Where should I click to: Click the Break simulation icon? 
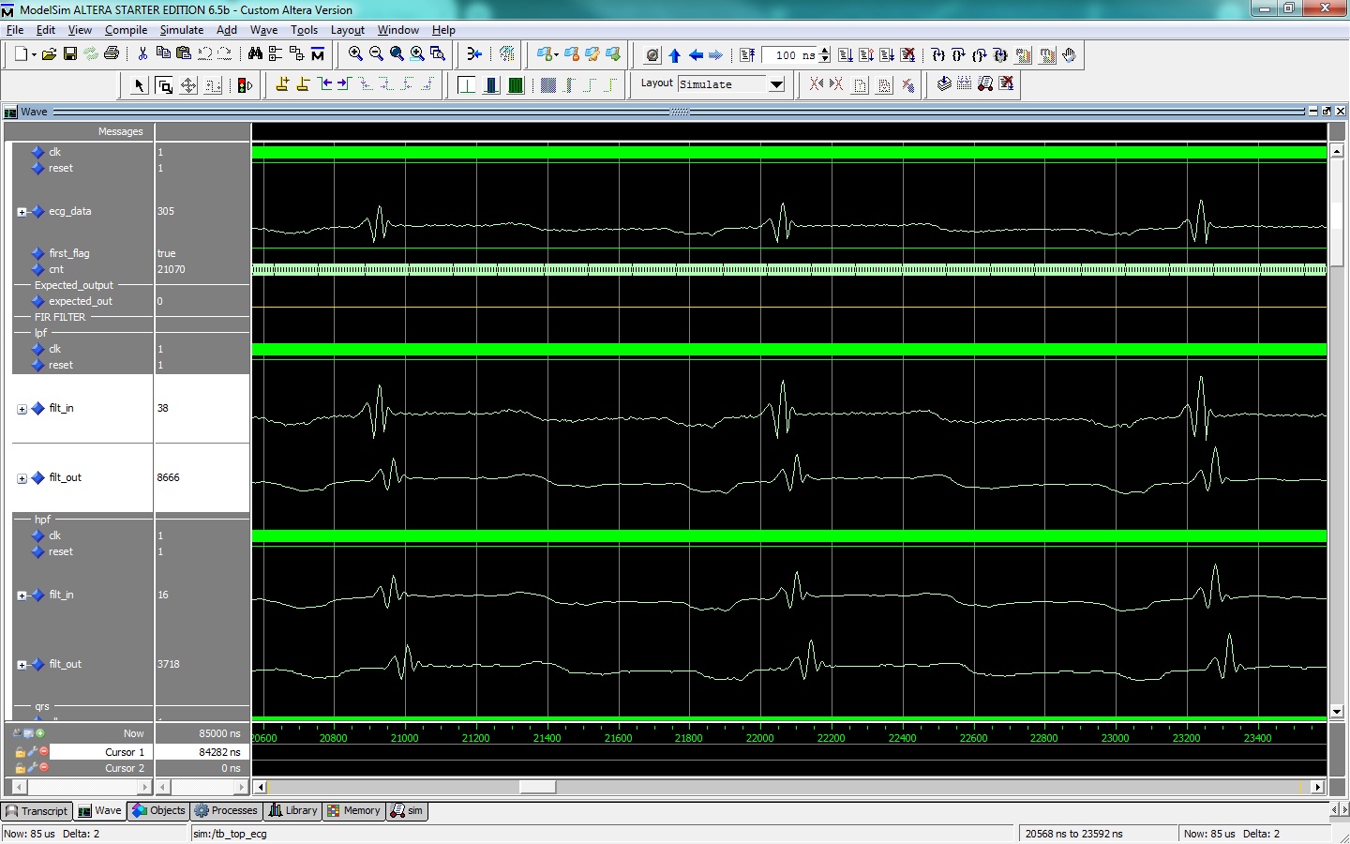click(907, 55)
